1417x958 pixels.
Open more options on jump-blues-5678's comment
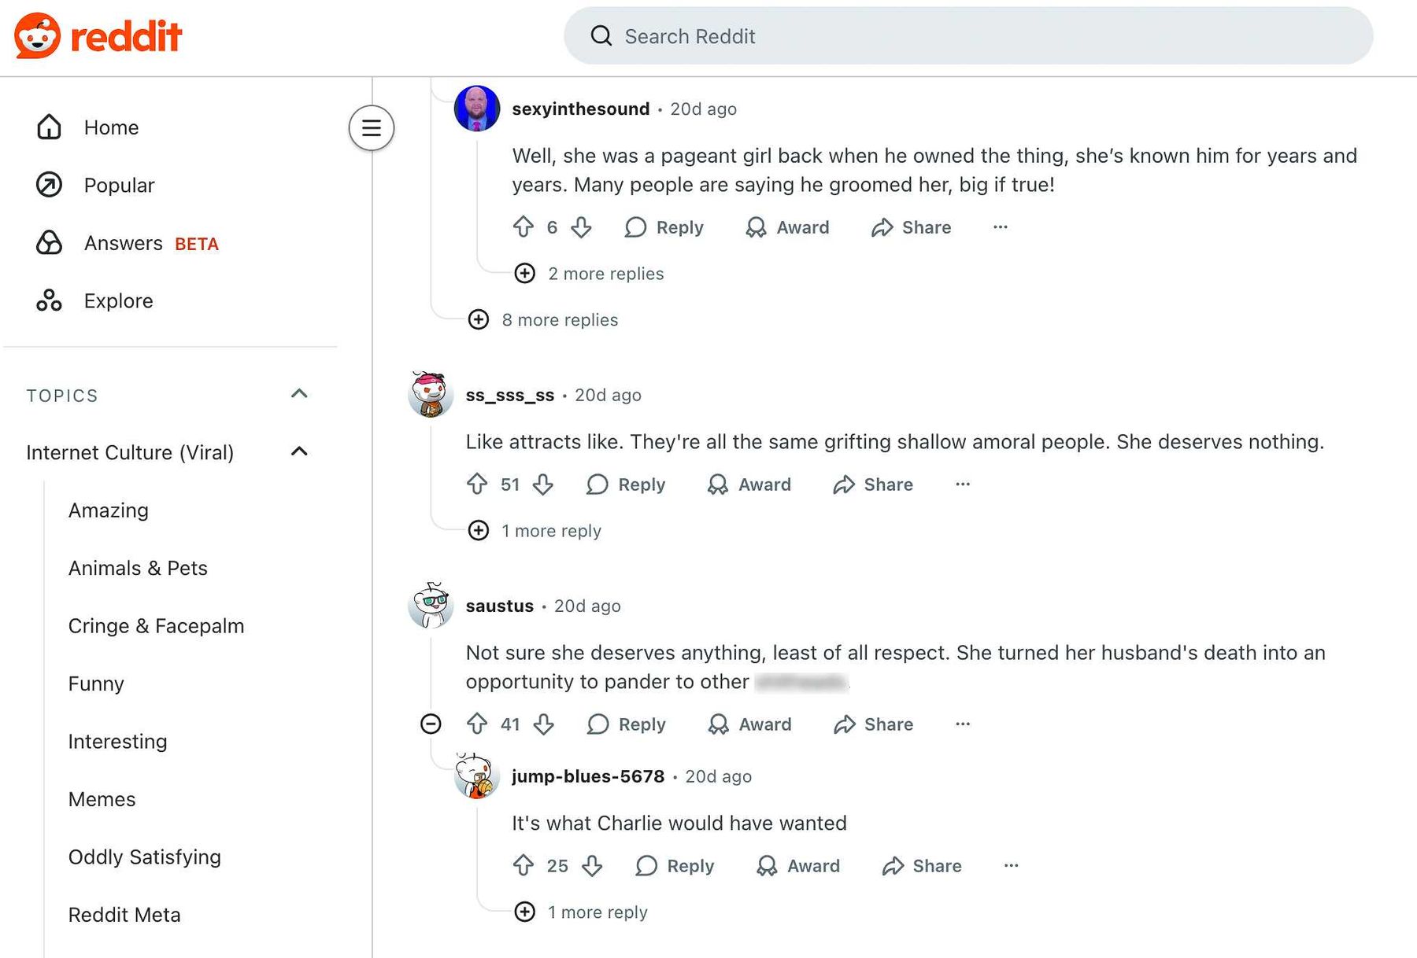1011,866
